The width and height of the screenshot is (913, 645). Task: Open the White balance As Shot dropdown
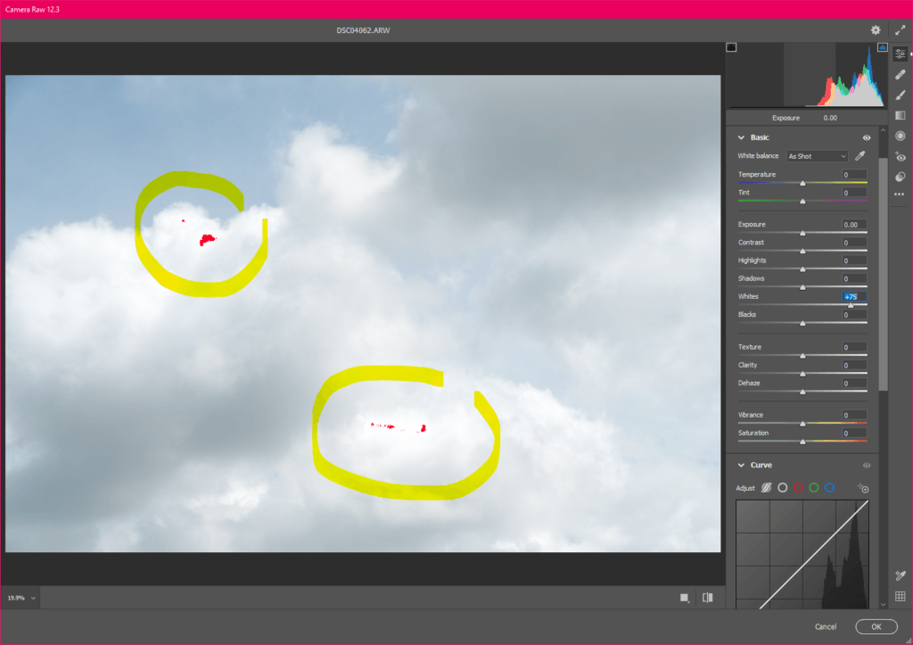pos(817,156)
